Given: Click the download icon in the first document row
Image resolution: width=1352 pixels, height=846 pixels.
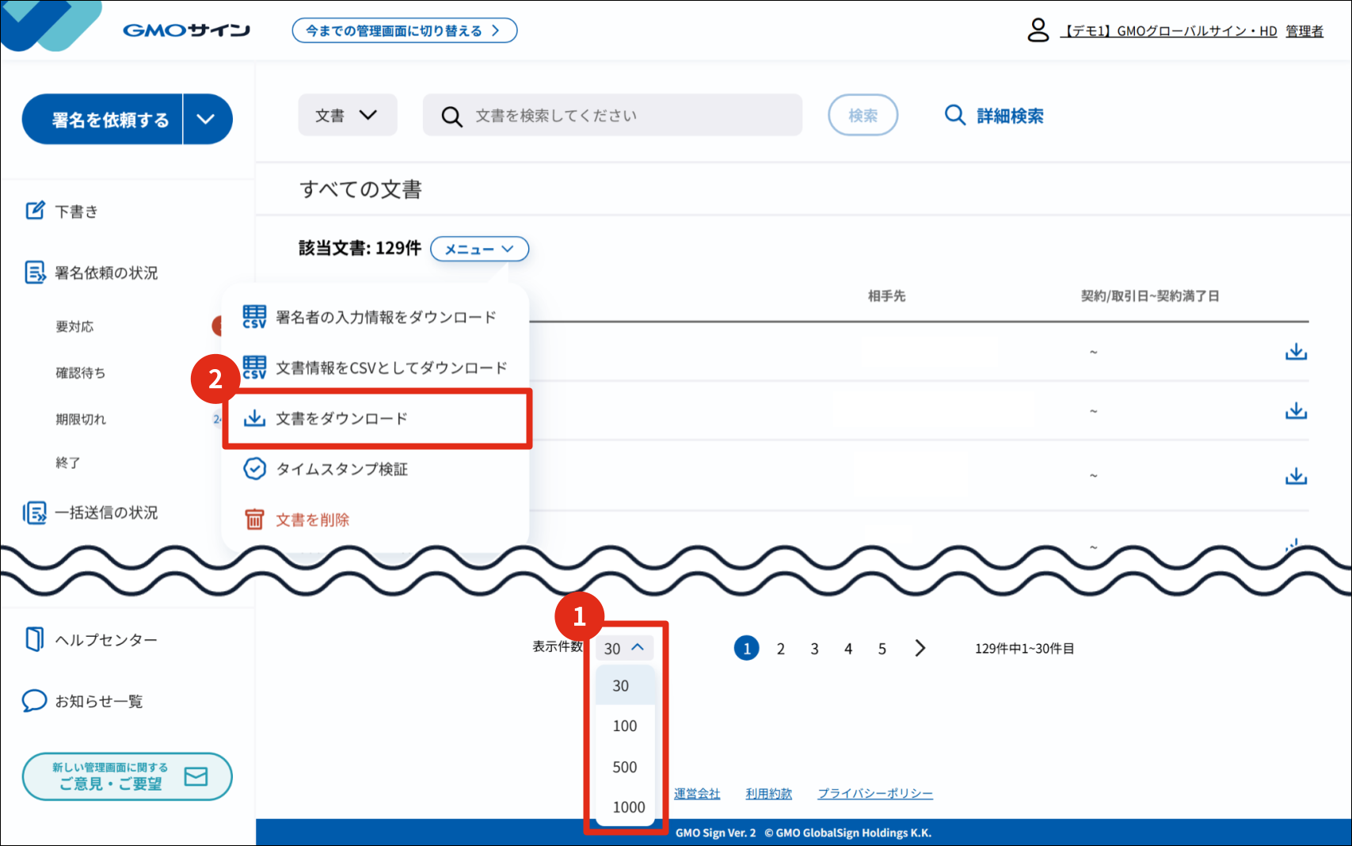Looking at the screenshot, I should (1296, 352).
